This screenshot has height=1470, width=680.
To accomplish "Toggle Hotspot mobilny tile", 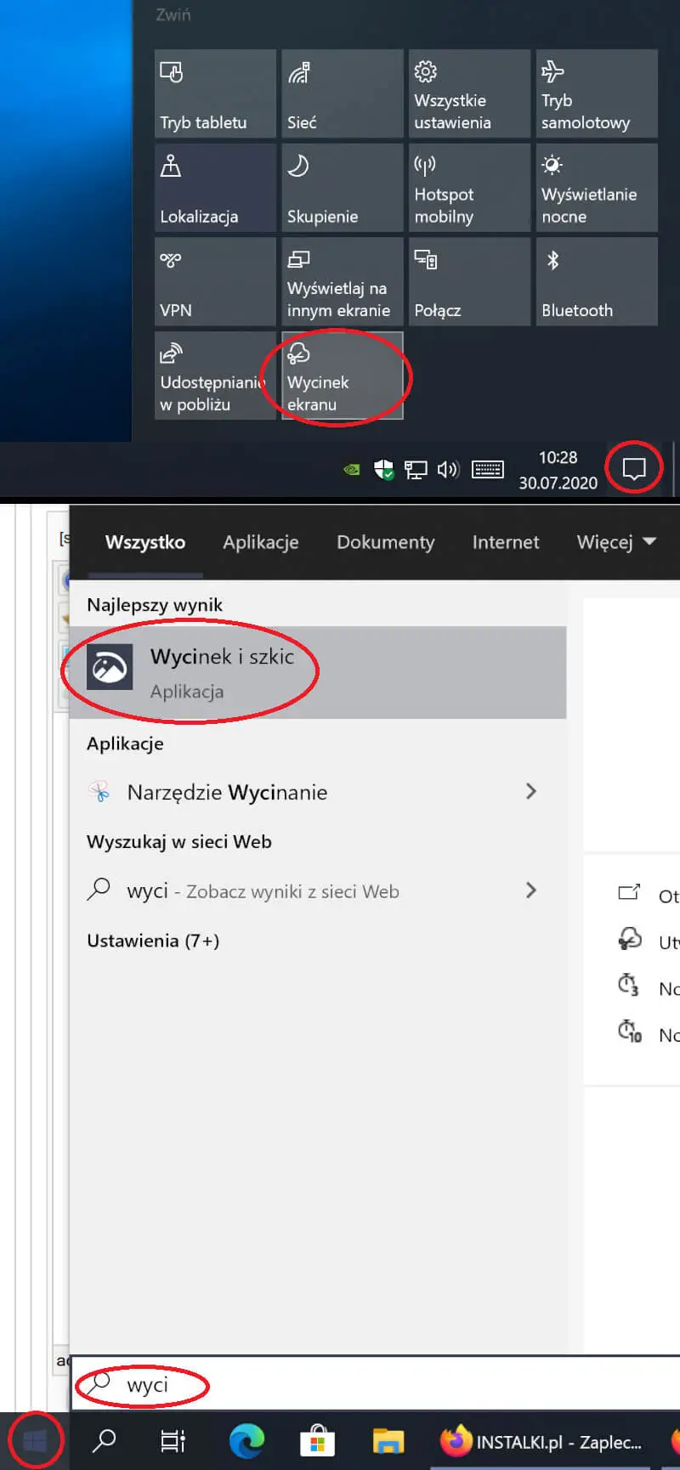I will (x=469, y=187).
